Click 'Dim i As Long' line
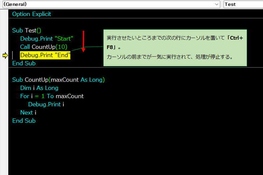Image resolution: width=263 pixels, height=175 pixels. pyautogui.click(x=39, y=88)
